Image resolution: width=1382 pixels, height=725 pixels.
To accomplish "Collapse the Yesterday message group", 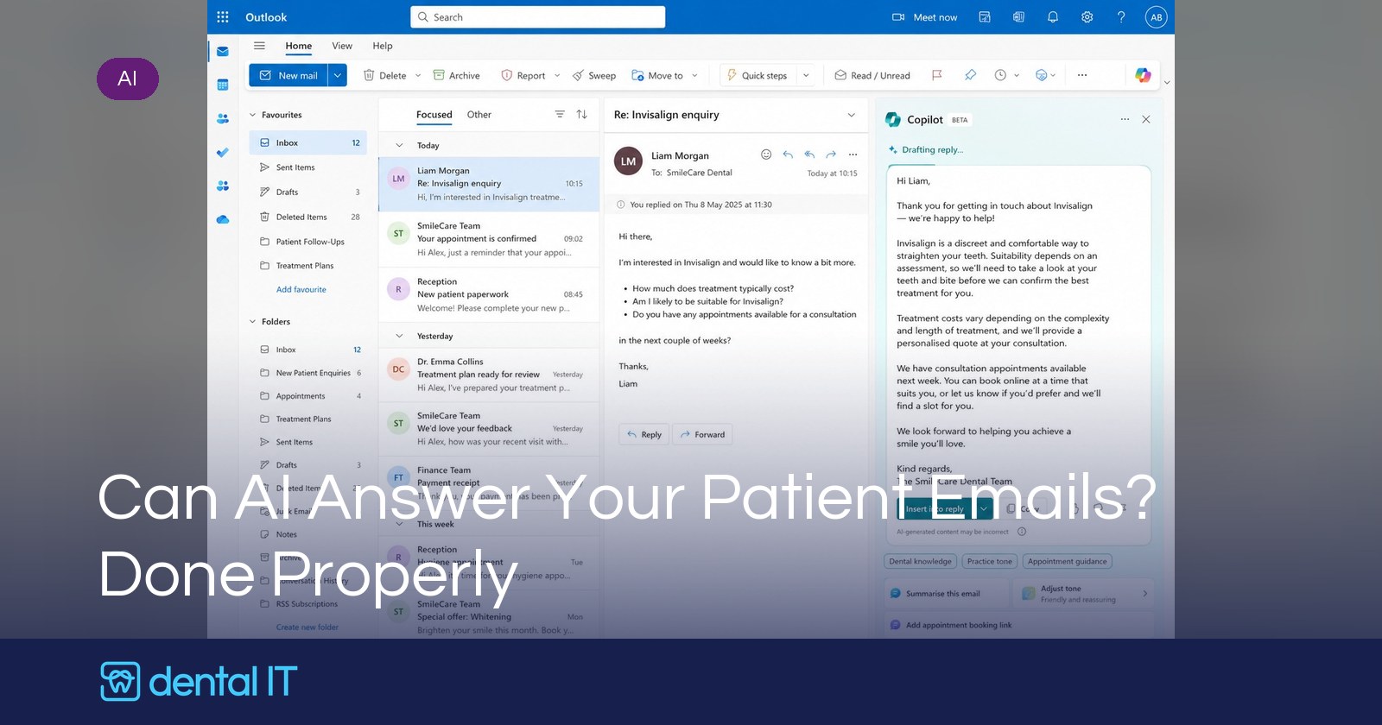I will (399, 337).
